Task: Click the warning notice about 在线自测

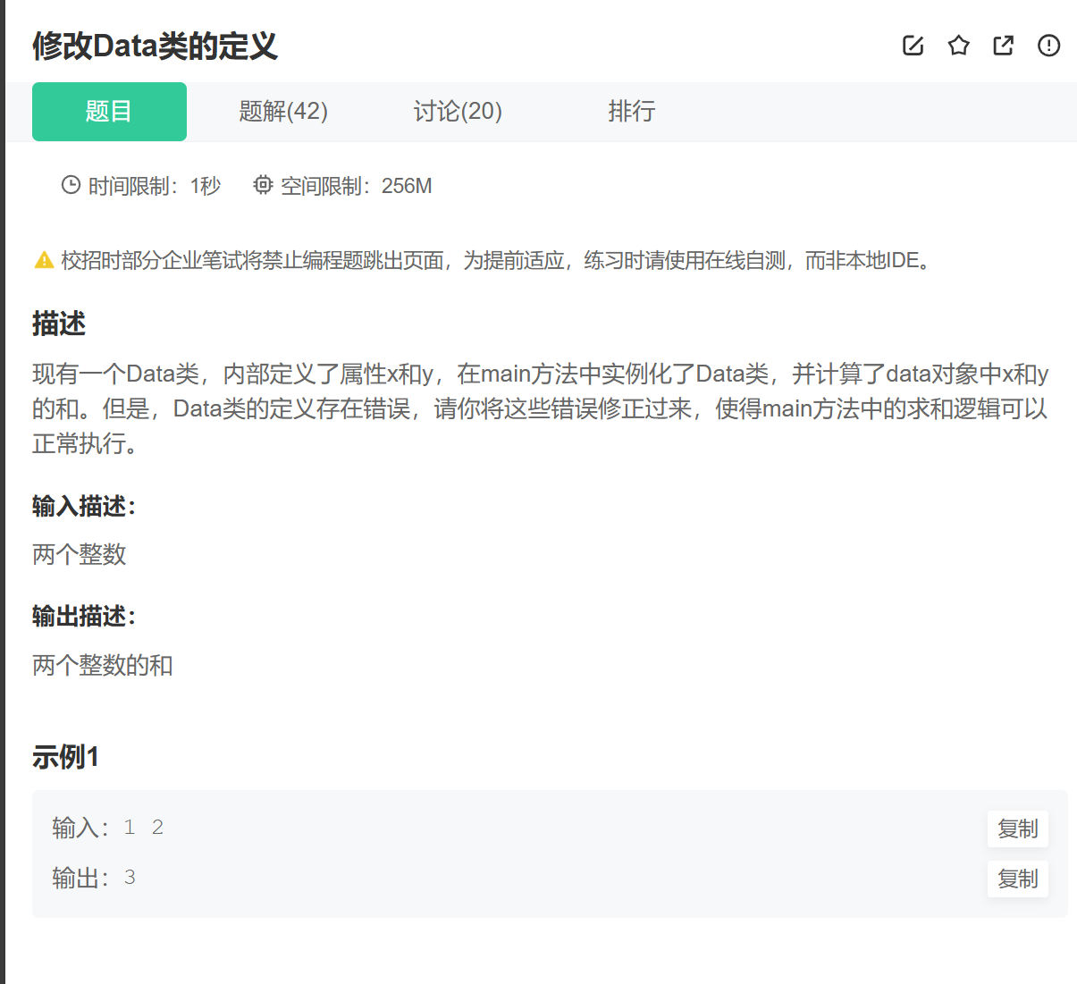Action: pyautogui.click(x=498, y=260)
